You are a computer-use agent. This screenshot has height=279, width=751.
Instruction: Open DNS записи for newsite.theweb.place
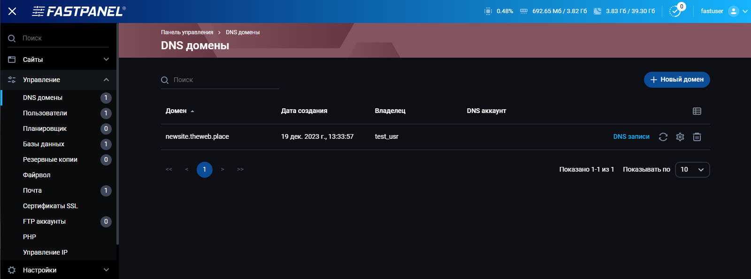tap(631, 137)
